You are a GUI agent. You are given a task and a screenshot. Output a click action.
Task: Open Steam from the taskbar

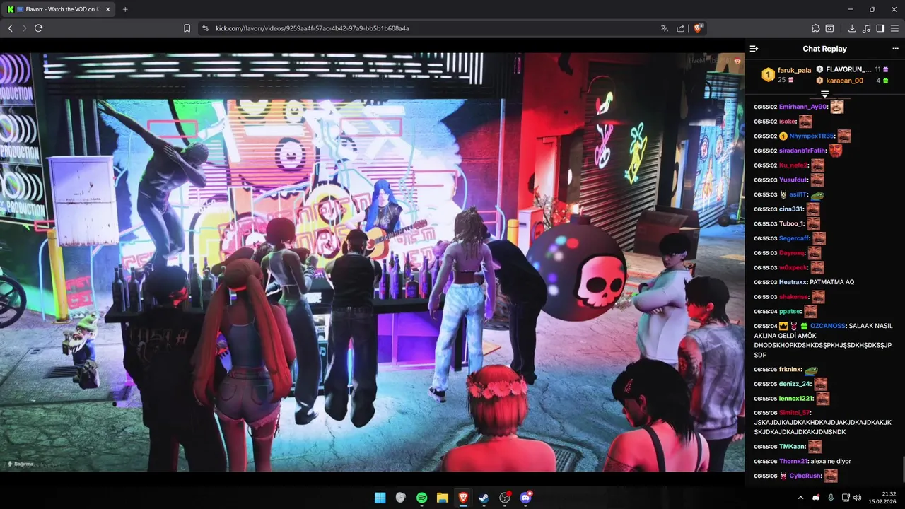[x=484, y=498]
